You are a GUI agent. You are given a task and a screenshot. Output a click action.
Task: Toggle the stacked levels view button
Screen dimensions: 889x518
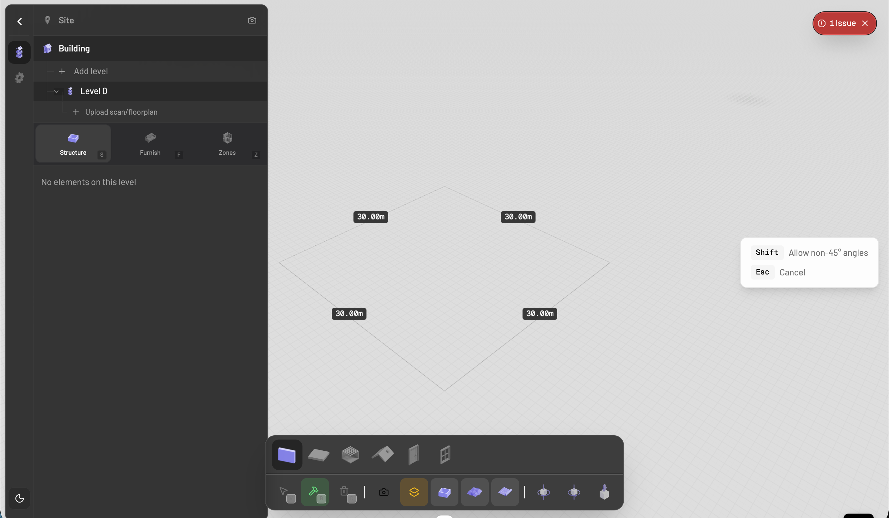pyautogui.click(x=414, y=492)
